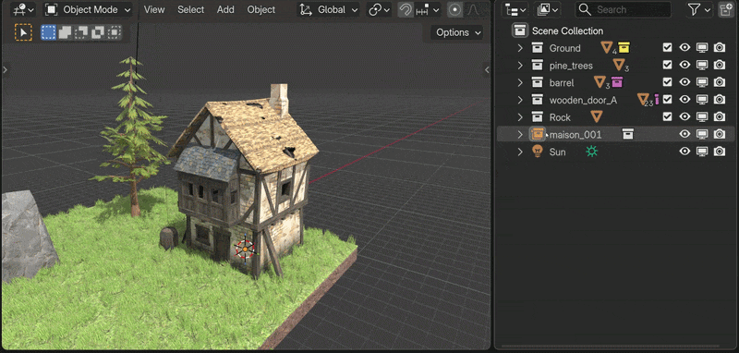Open the View menu
This screenshot has width=739, height=353.
click(154, 9)
